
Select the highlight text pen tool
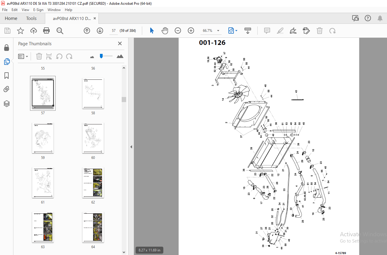[x=280, y=31]
